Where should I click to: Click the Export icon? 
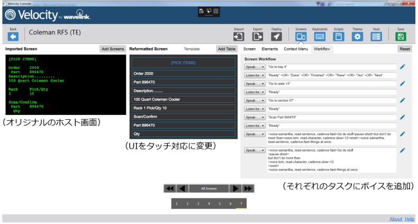tap(257, 37)
